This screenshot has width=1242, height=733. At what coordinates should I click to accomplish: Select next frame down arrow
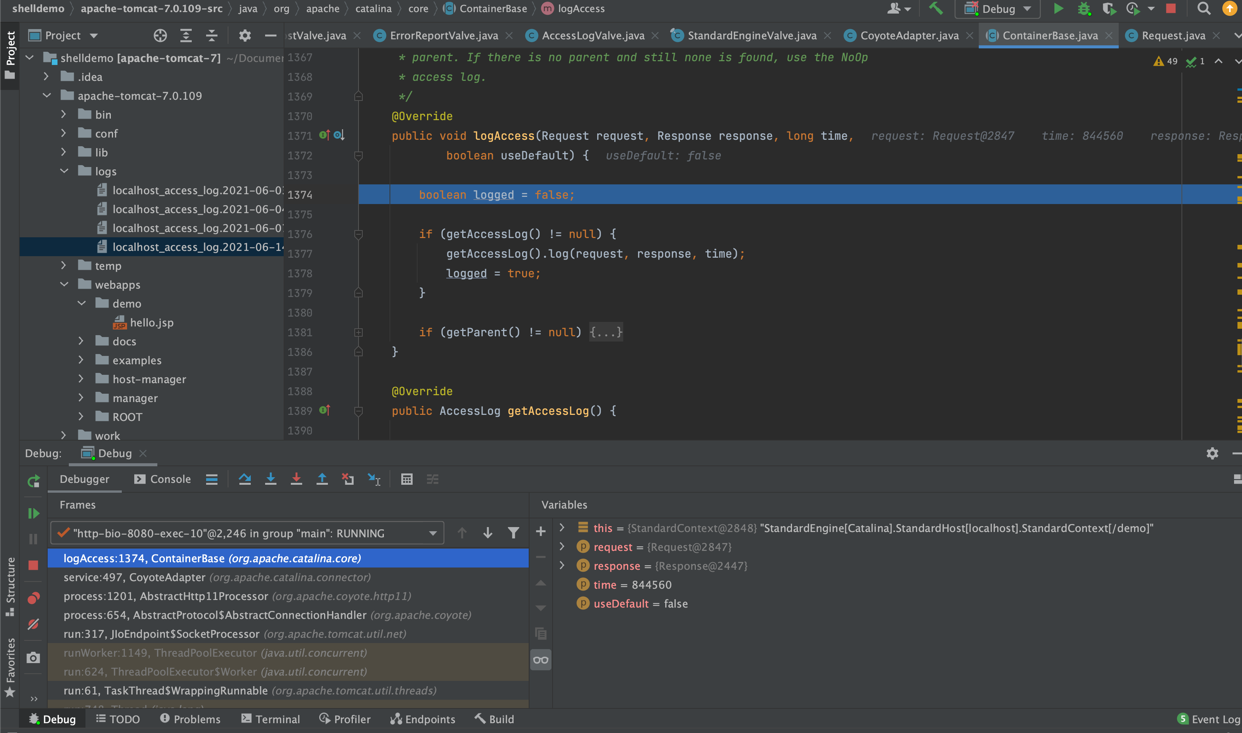[487, 532]
